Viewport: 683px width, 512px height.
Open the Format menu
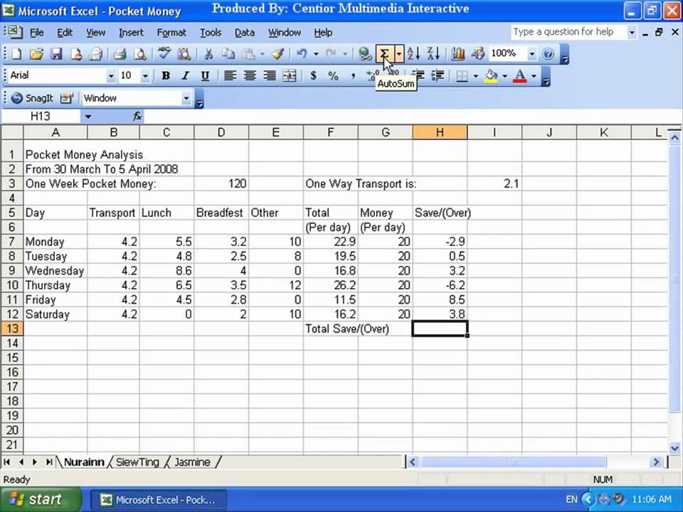[171, 33]
